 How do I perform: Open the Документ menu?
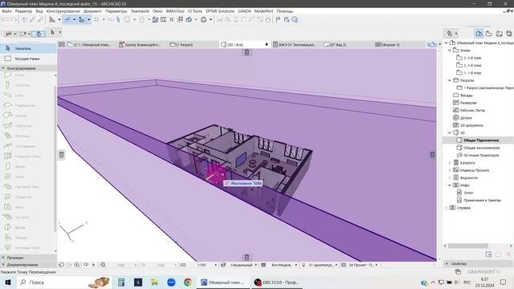tap(92, 11)
